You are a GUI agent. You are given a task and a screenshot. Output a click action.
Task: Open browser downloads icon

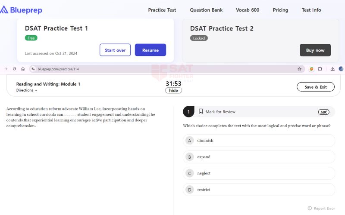pyautogui.click(x=332, y=69)
